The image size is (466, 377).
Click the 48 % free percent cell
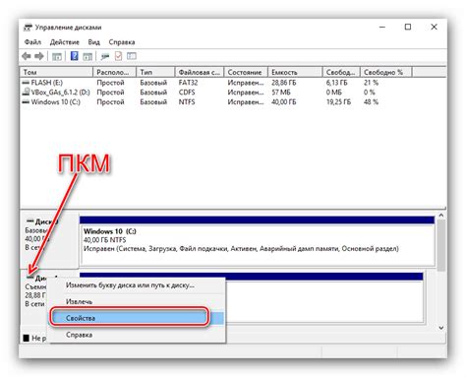click(371, 102)
